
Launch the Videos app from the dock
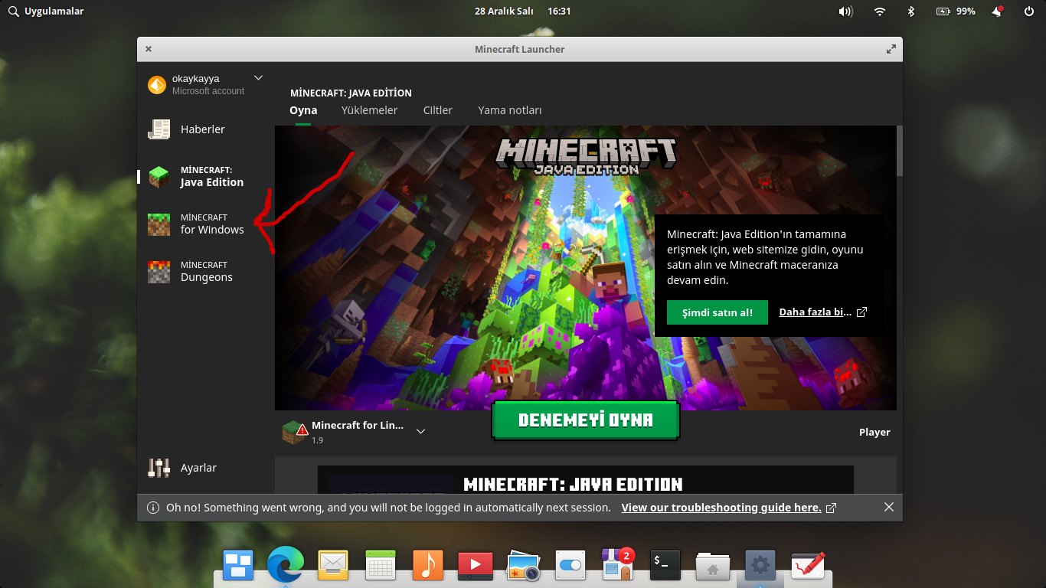click(476, 566)
